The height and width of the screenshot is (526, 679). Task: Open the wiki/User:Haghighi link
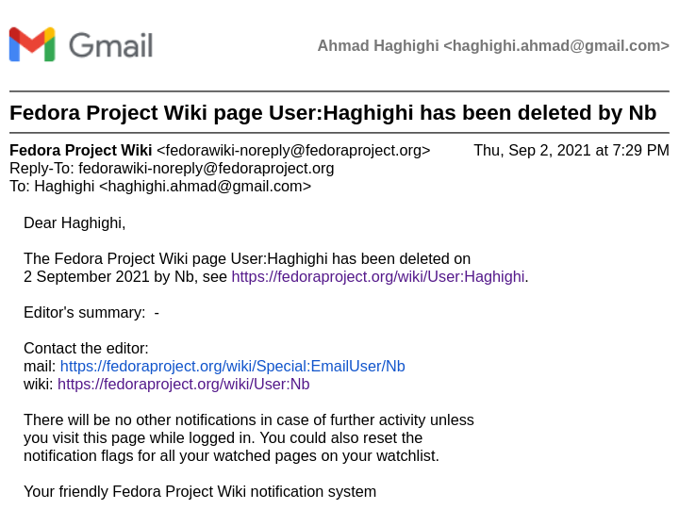377,276
